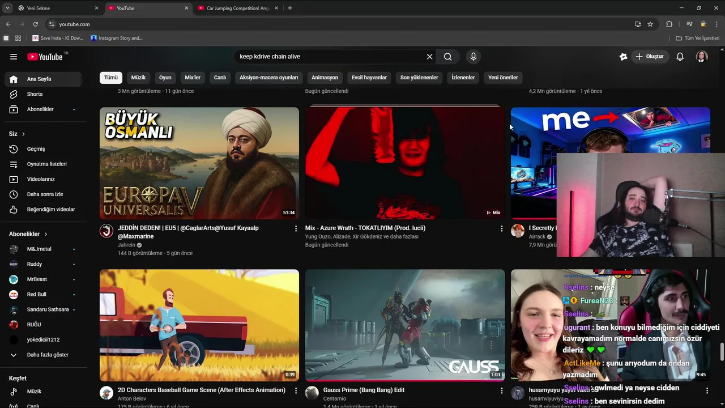Image resolution: width=725 pixels, height=408 pixels.
Task: Expand the Abonelikler section chevron
Action: tap(46, 234)
